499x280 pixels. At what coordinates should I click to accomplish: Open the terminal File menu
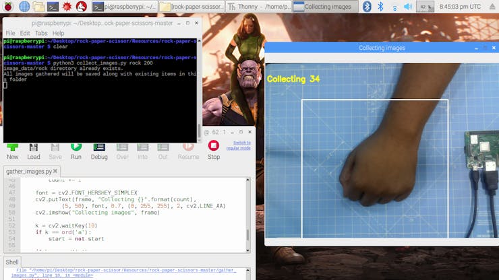coord(10,33)
